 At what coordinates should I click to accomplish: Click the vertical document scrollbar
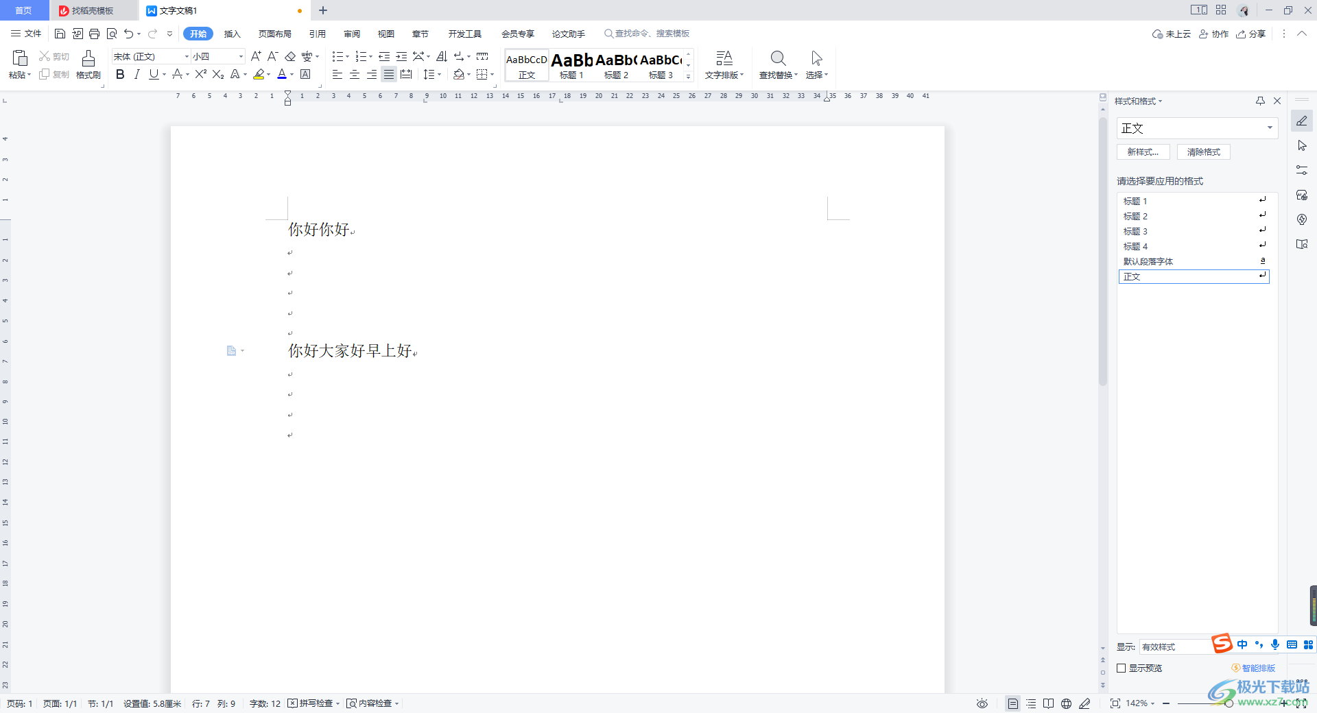[x=1102, y=252]
